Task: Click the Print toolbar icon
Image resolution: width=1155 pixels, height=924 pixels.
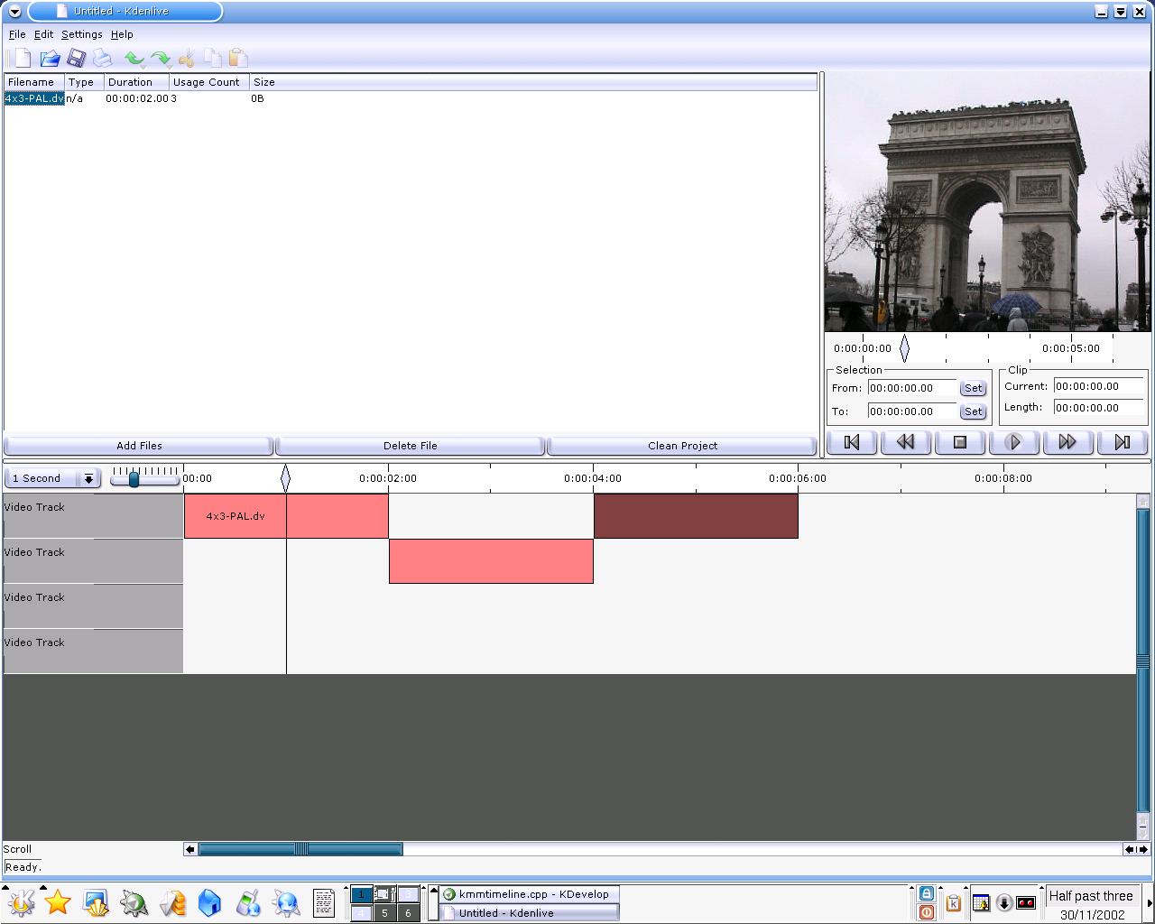Action: coord(103,59)
